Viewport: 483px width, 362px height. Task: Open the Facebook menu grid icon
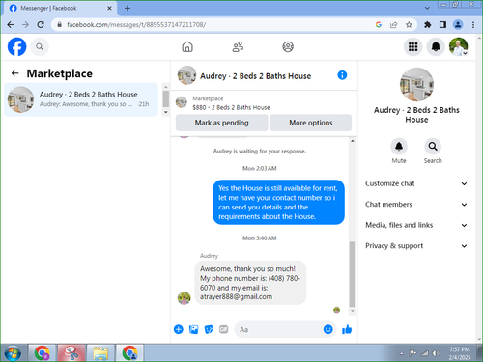413,47
